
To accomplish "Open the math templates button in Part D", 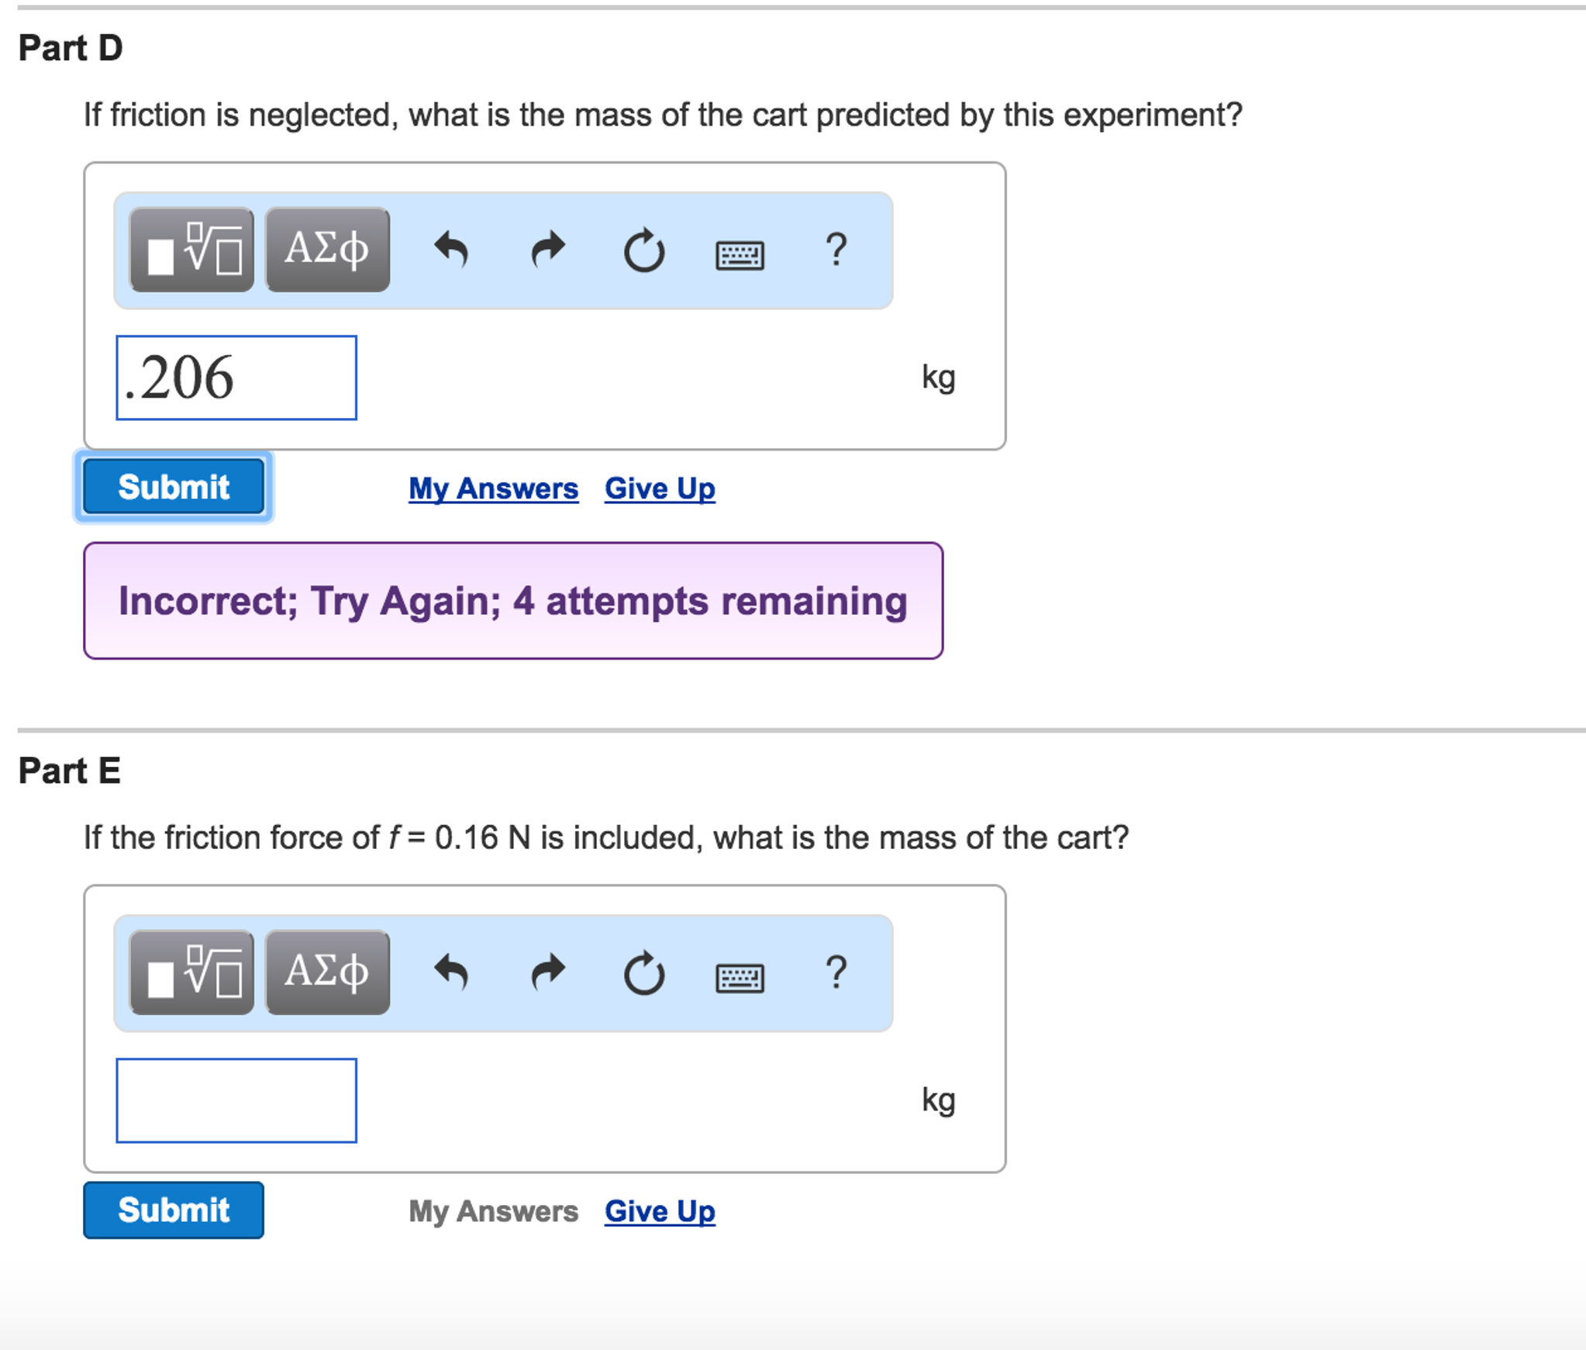I will pyautogui.click(x=191, y=250).
